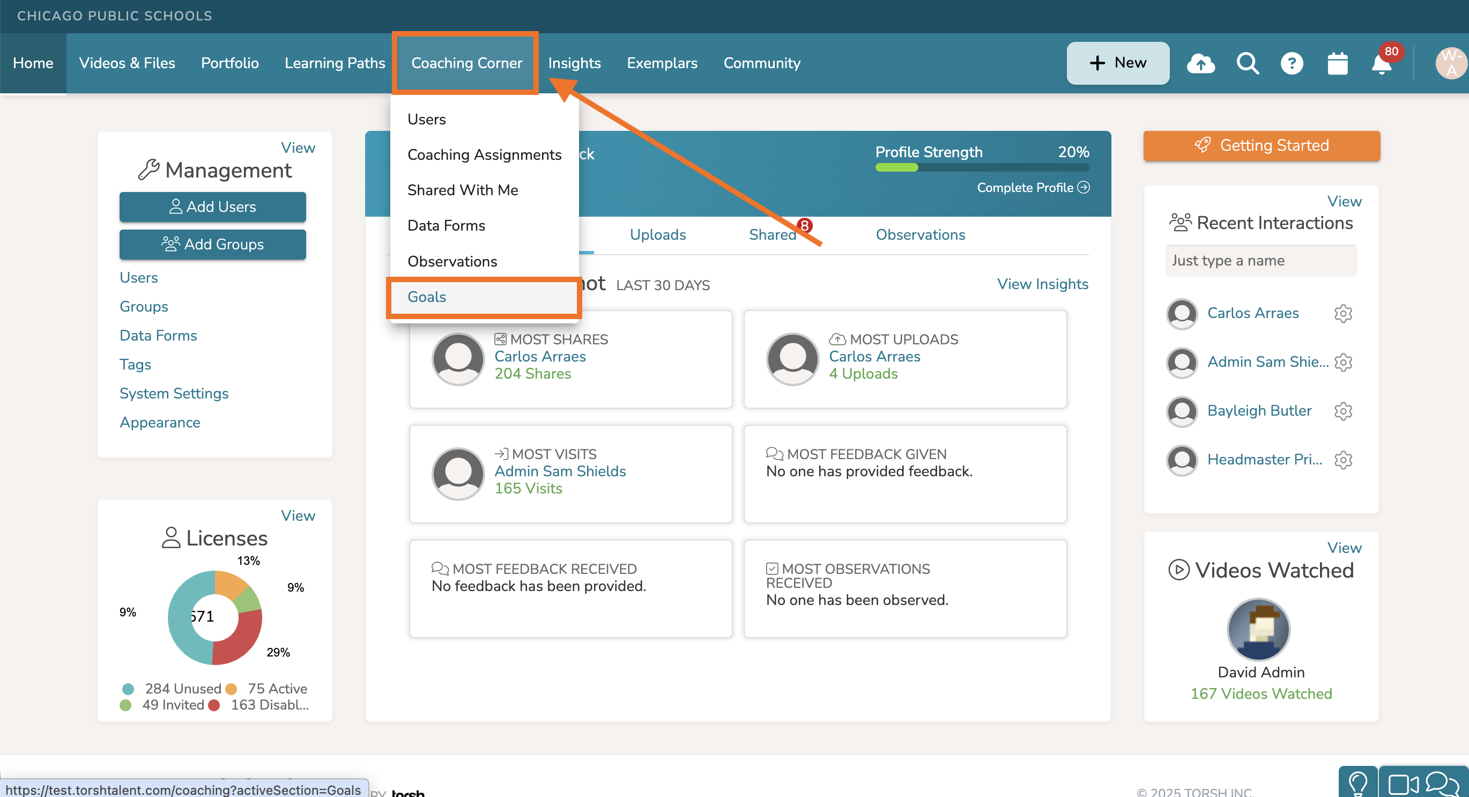
Task: Click gear icon next to Carlos Arraes
Action: [1343, 313]
